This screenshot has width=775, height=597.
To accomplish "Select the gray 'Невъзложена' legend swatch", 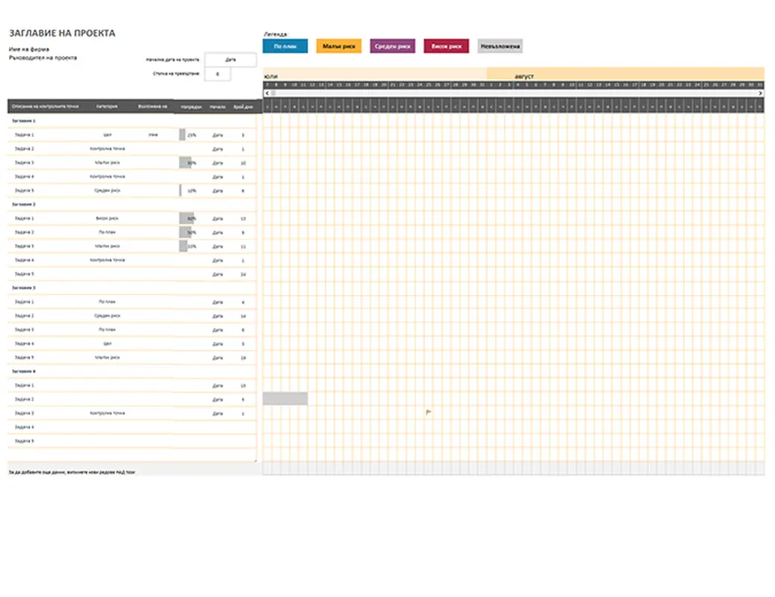I will 500,46.
